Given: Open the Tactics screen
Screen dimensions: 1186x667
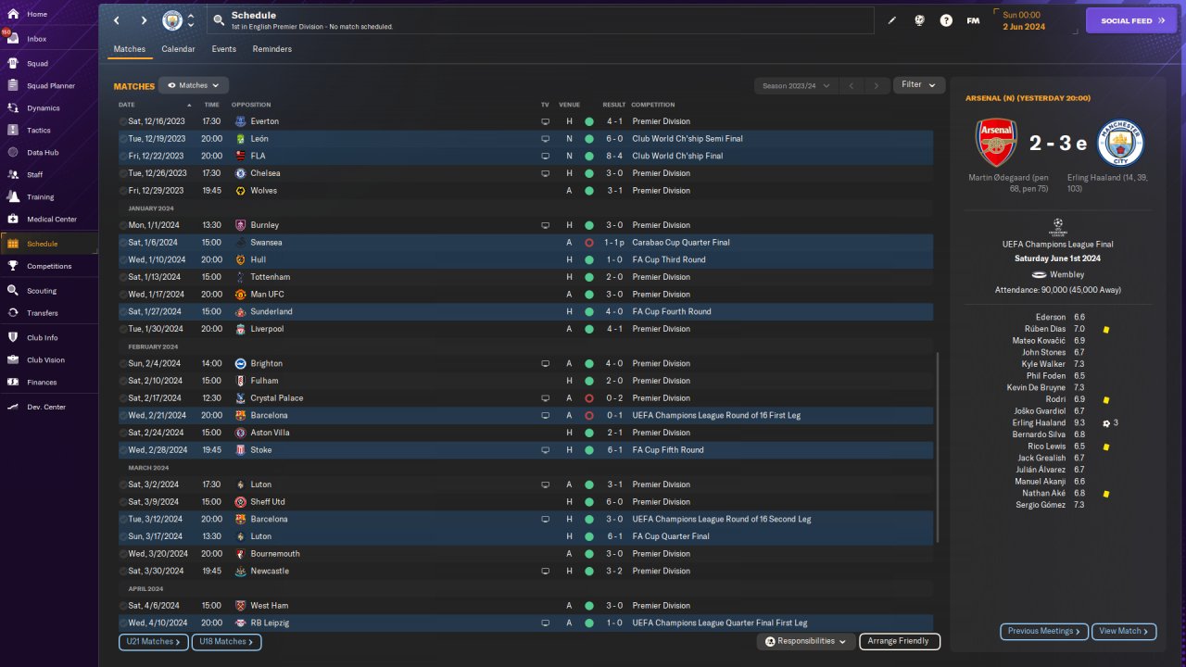Looking at the screenshot, I should tap(39, 131).
